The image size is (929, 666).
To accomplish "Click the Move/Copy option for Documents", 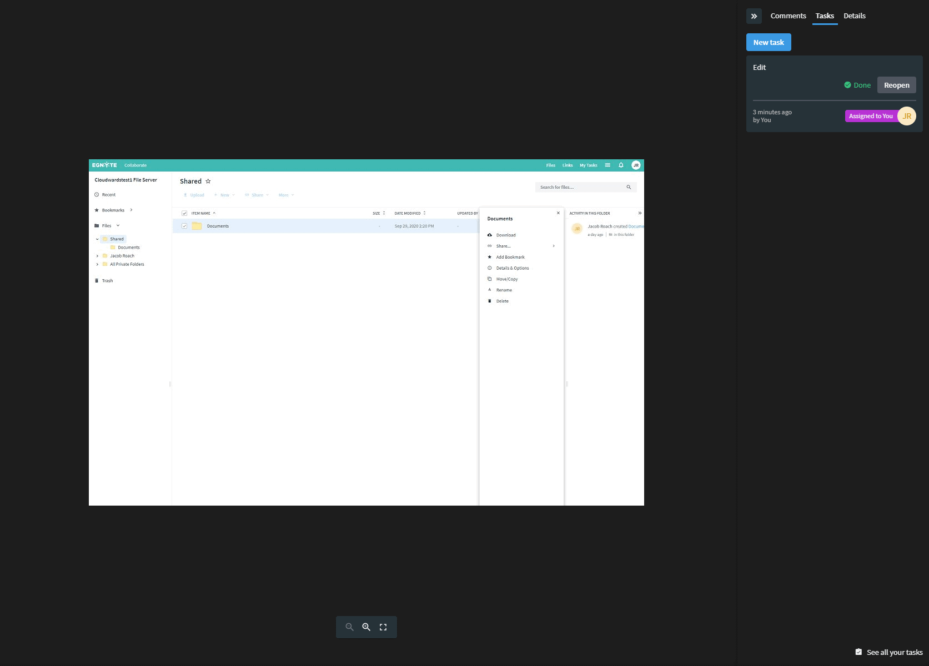I will coord(506,279).
